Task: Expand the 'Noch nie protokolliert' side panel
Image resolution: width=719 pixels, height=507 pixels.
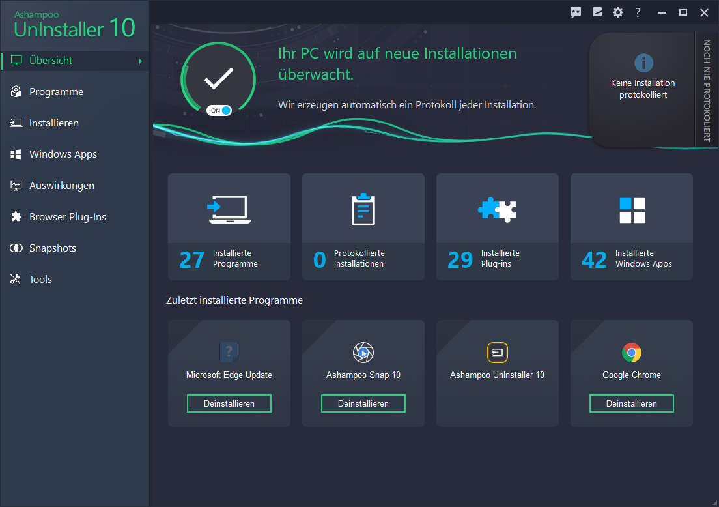Action: coord(706,90)
